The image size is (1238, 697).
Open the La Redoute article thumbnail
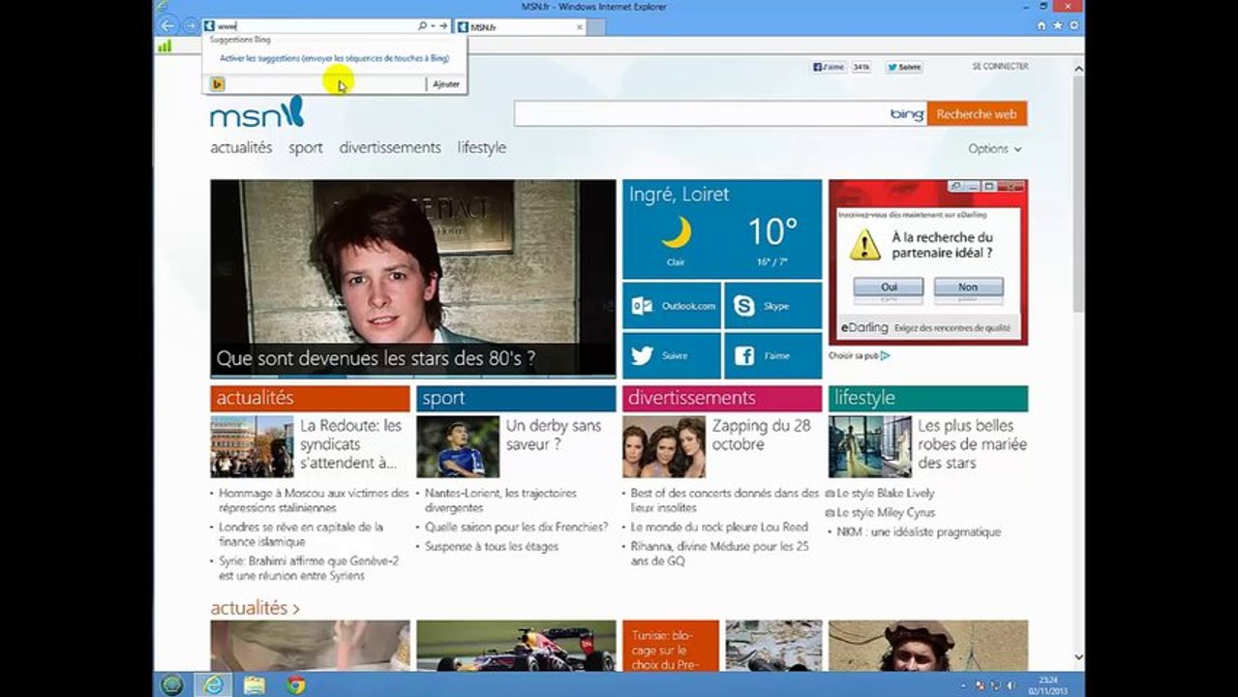(252, 446)
